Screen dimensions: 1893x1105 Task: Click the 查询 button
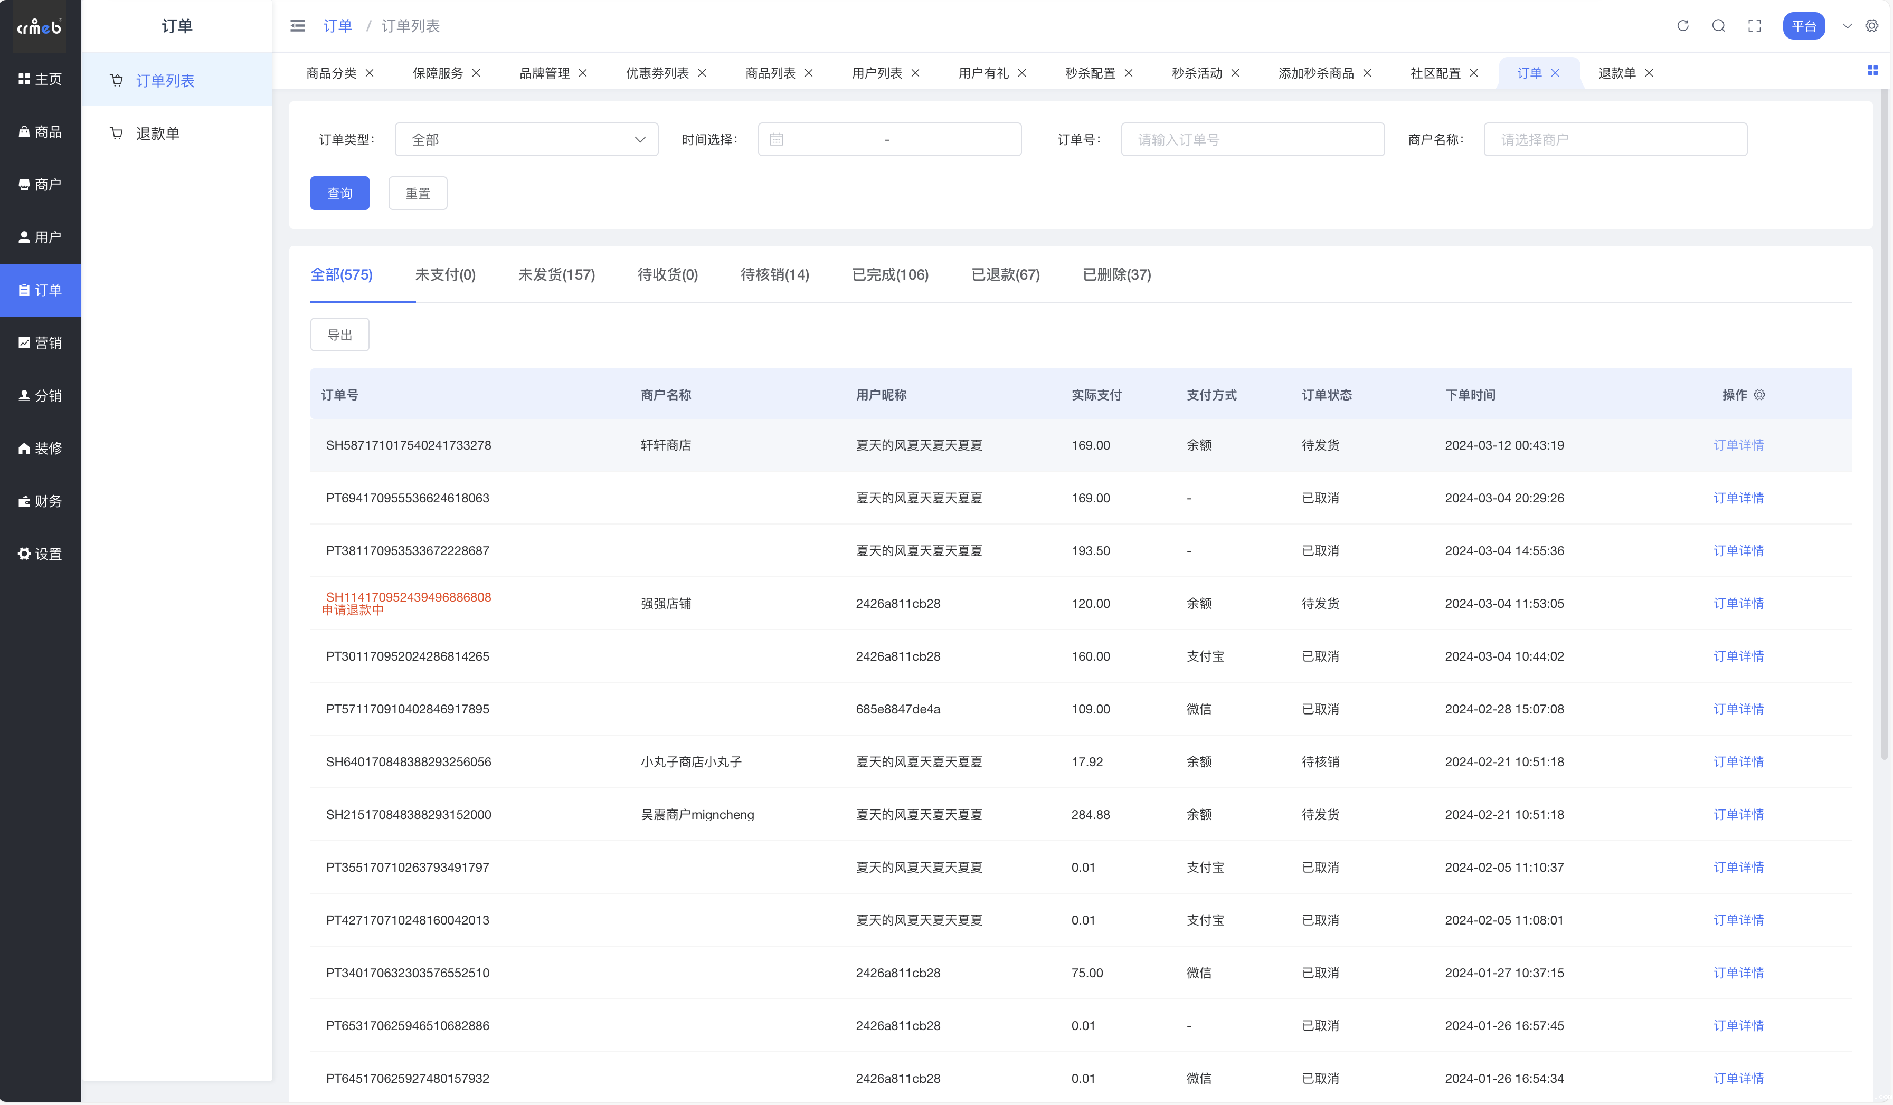[339, 194]
